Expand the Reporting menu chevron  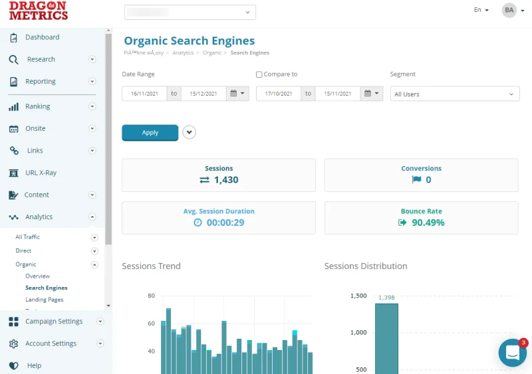tap(92, 82)
